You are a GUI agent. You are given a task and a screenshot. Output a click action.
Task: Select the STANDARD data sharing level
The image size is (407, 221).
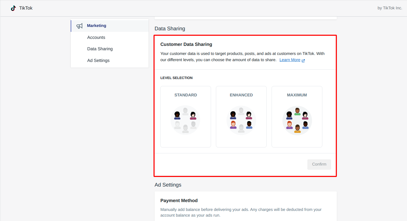186,95
